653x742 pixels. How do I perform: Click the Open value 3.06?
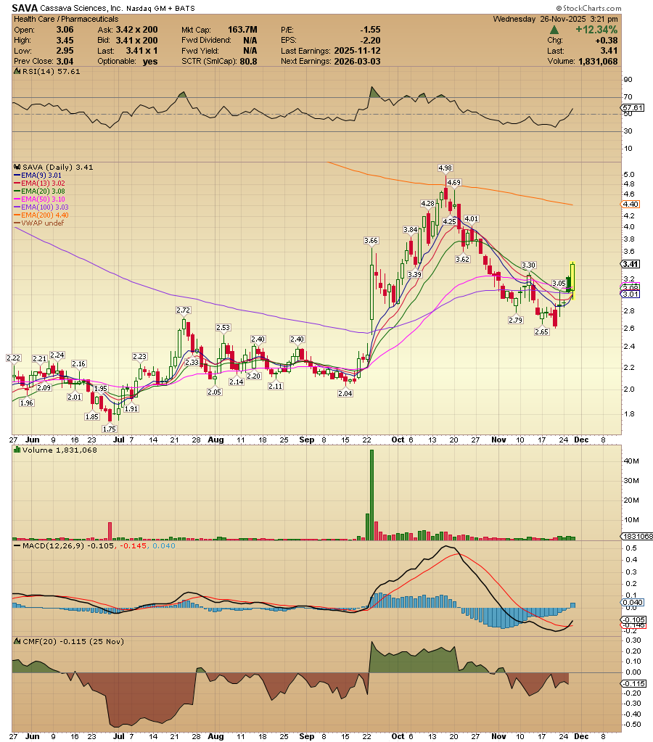pyautogui.click(x=65, y=30)
